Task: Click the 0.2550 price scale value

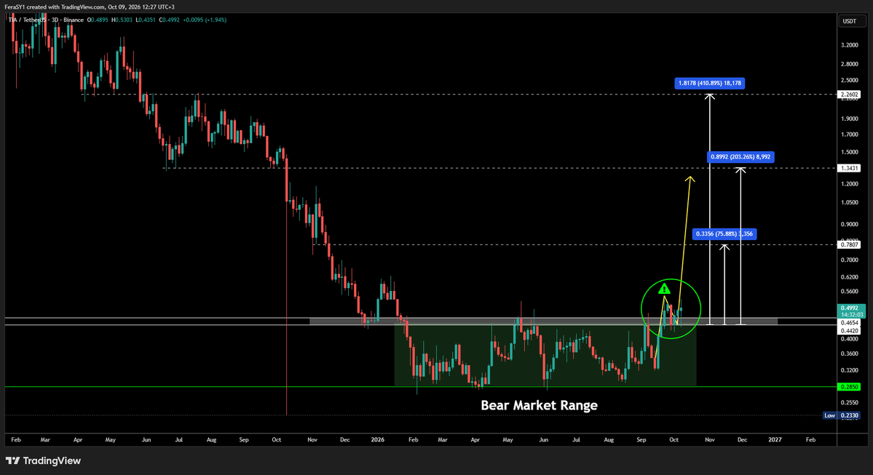Action: pos(850,402)
